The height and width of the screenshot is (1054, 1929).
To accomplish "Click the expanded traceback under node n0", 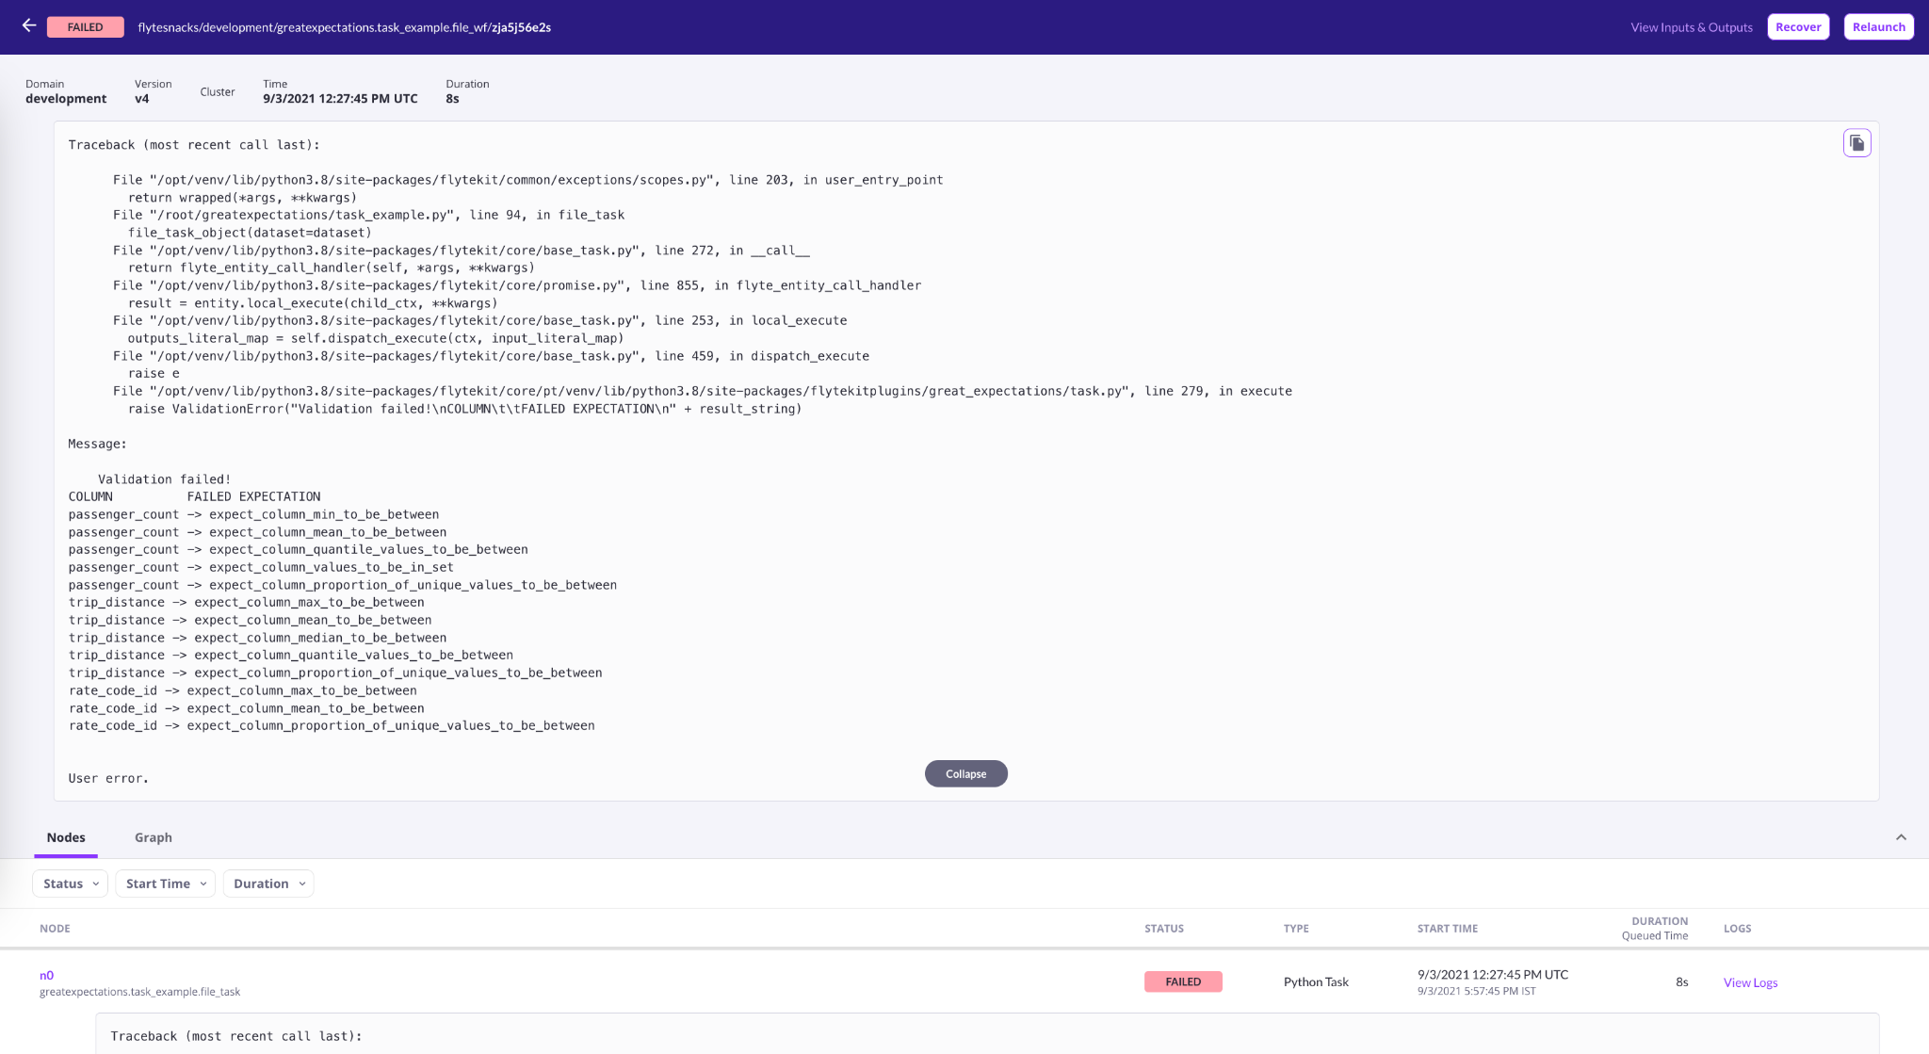I will tap(237, 1035).
